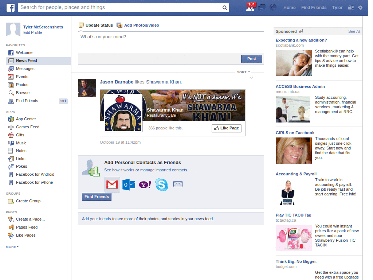Select News Feed in sidebar
Screen dimensions: 373x280
[x=38, y=61]
